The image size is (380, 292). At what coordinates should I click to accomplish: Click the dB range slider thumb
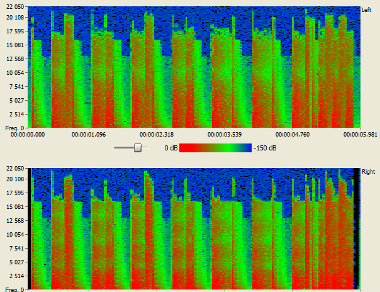[x=137, y=147]
